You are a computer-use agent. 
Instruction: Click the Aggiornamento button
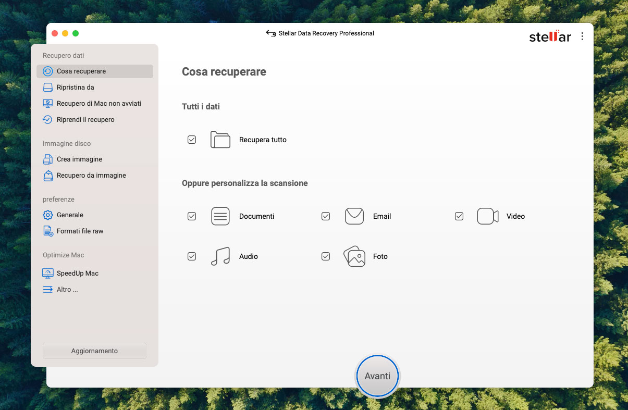pos(94,351)
